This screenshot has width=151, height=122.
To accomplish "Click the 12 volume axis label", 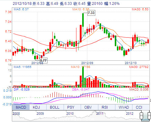I will (10, 70).
